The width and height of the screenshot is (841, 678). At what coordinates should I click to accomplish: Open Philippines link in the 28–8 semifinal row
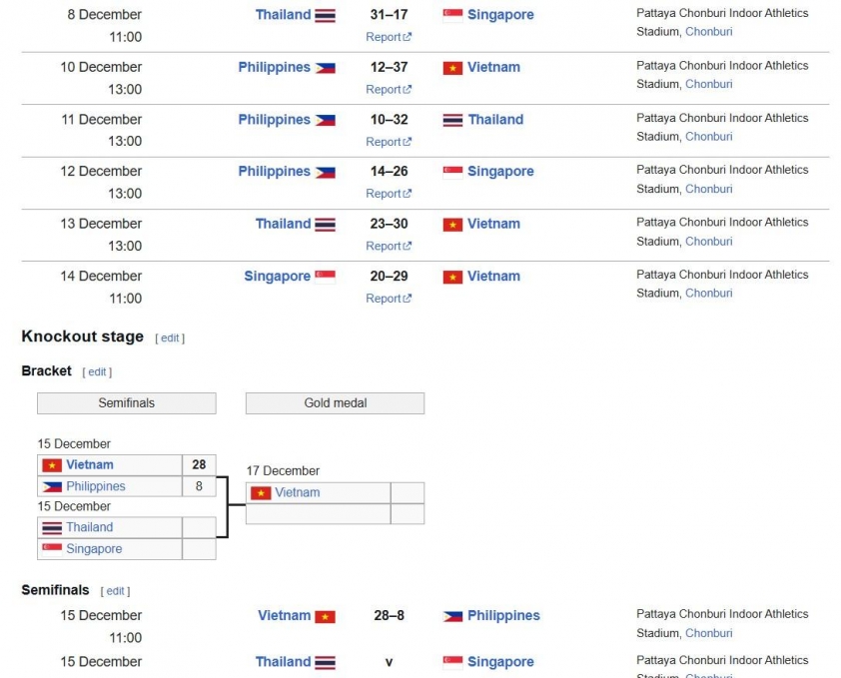(503, 616)
